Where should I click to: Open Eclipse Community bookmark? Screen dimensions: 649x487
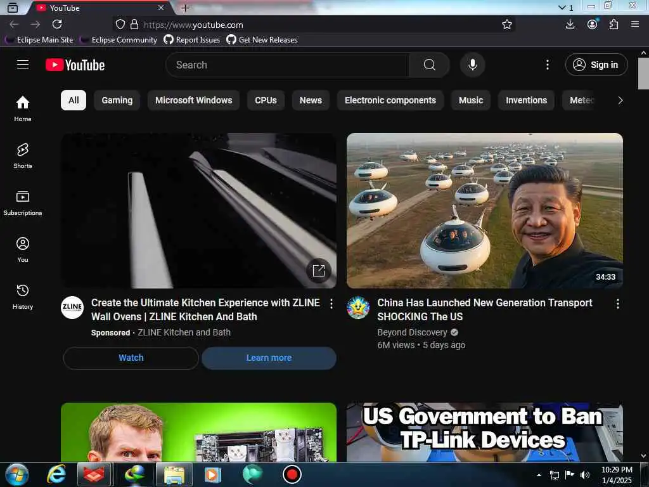119,40
